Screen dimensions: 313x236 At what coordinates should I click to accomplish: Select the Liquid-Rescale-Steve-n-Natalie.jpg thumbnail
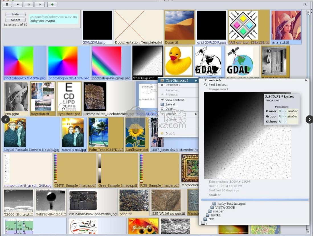[15, 133]
